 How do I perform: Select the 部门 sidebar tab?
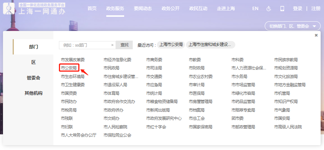point(33,47)
